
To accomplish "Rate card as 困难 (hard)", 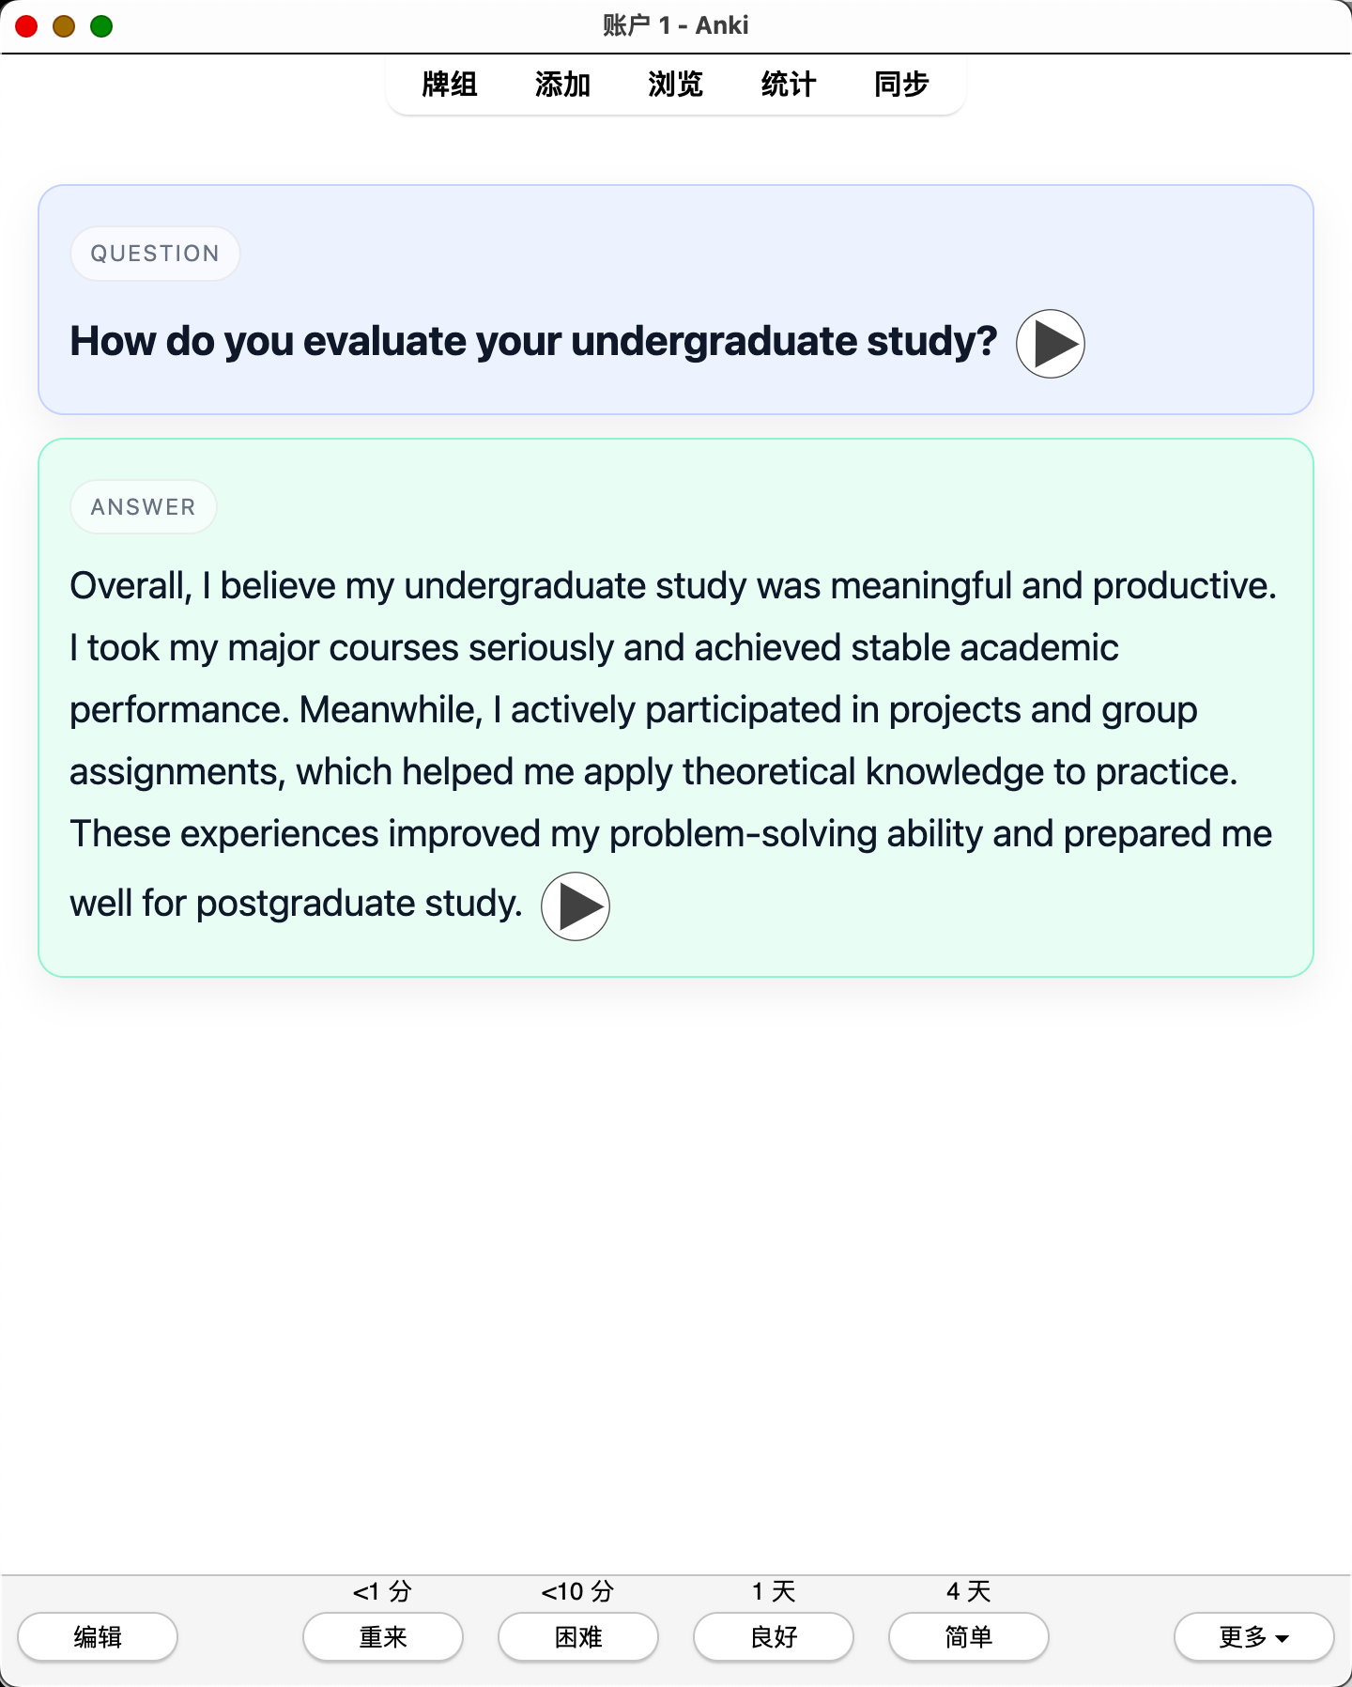I will tap(578, 1637).
